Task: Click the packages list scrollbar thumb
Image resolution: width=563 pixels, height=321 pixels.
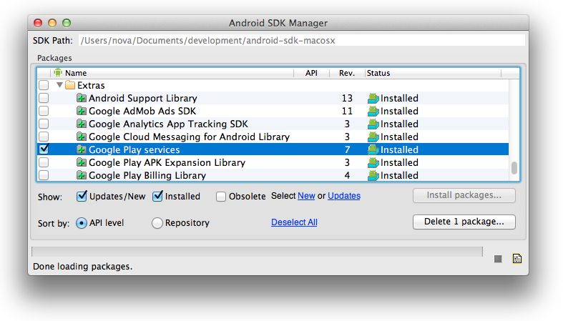Action: (x=514, y=168)
